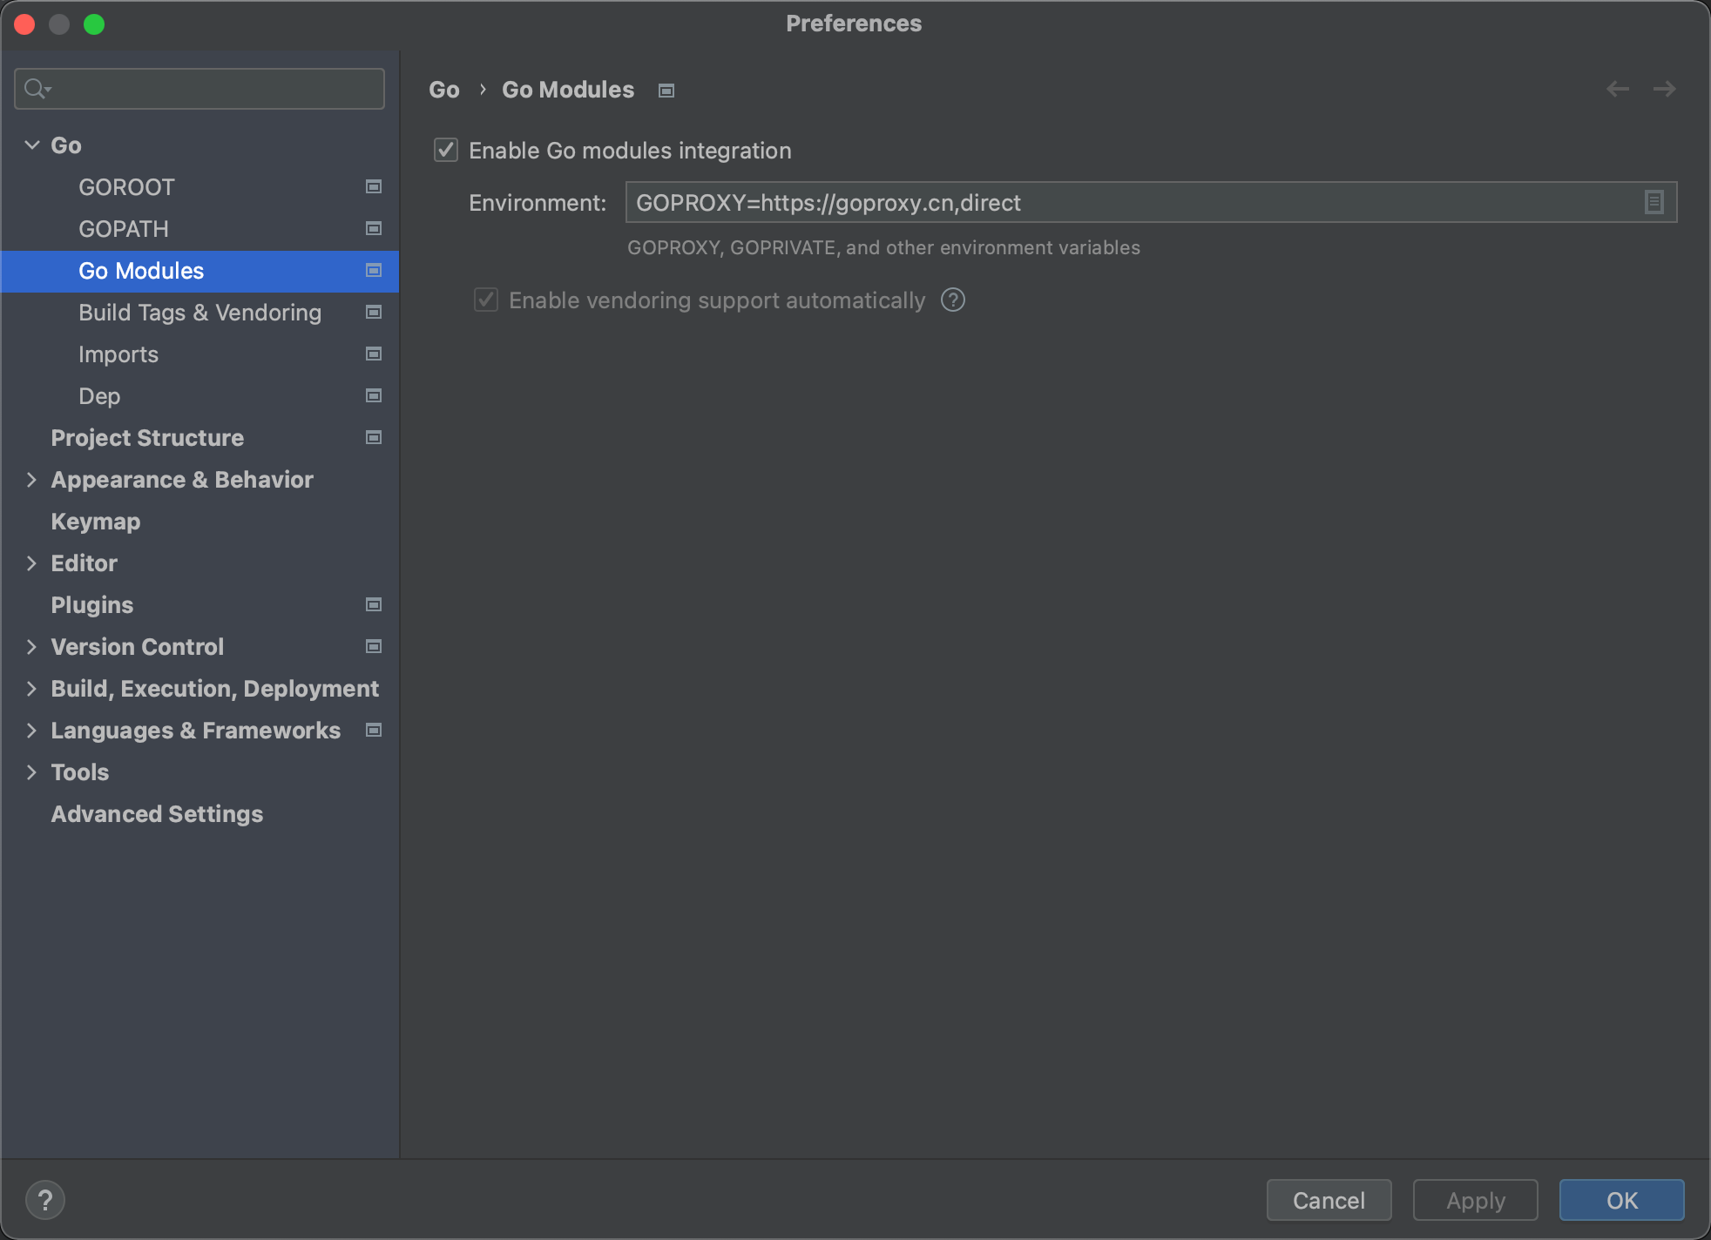The width and height of the screenshot is (1711, 1240).
Task: Open Project Structure settings
Action: tap(200, 437)
